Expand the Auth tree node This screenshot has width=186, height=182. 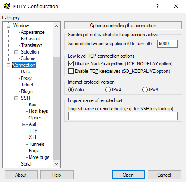pos(24,124)
